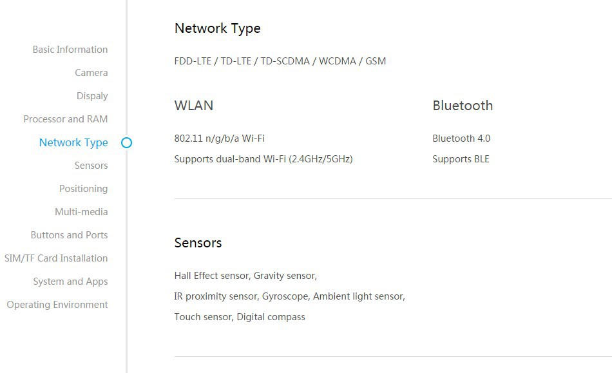Screen dimensions: 612x373
Task: Click the Supports BLE text
Action: 461,159
